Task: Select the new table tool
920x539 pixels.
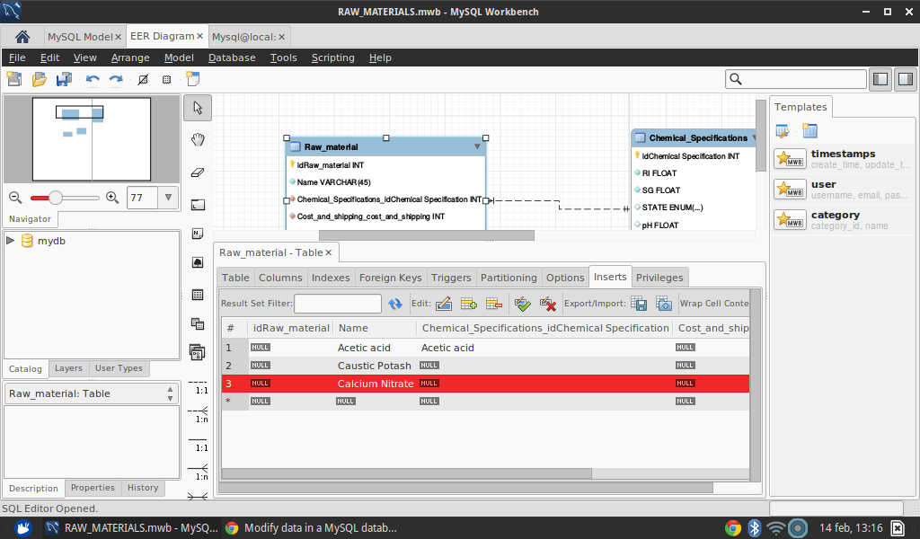Action: click(198, 295)
